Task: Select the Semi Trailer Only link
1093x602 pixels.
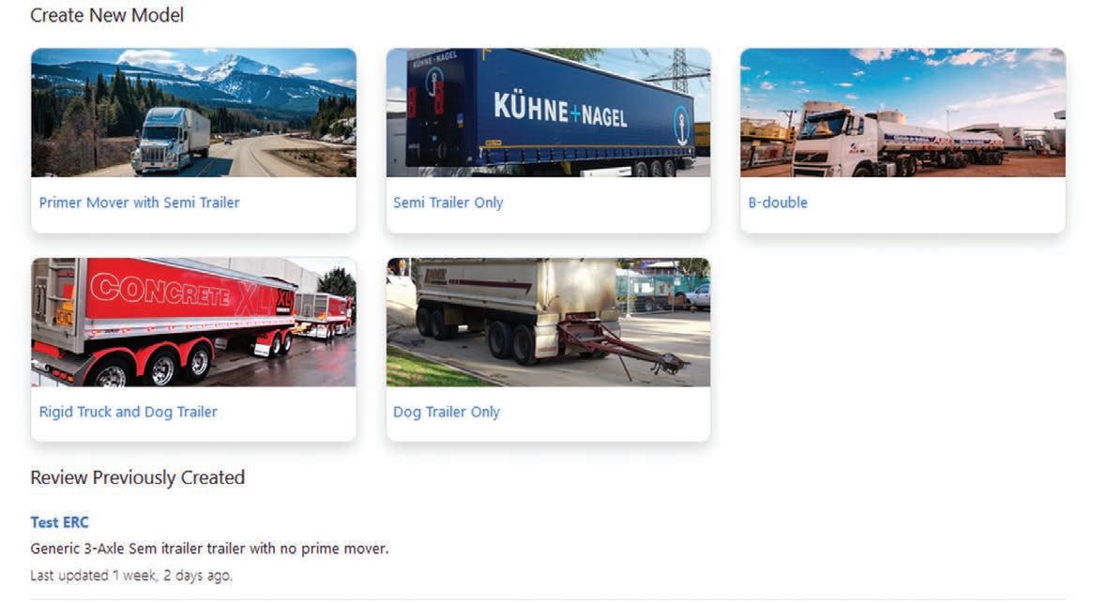Action: pyautogui.click(x=448, y=203)
